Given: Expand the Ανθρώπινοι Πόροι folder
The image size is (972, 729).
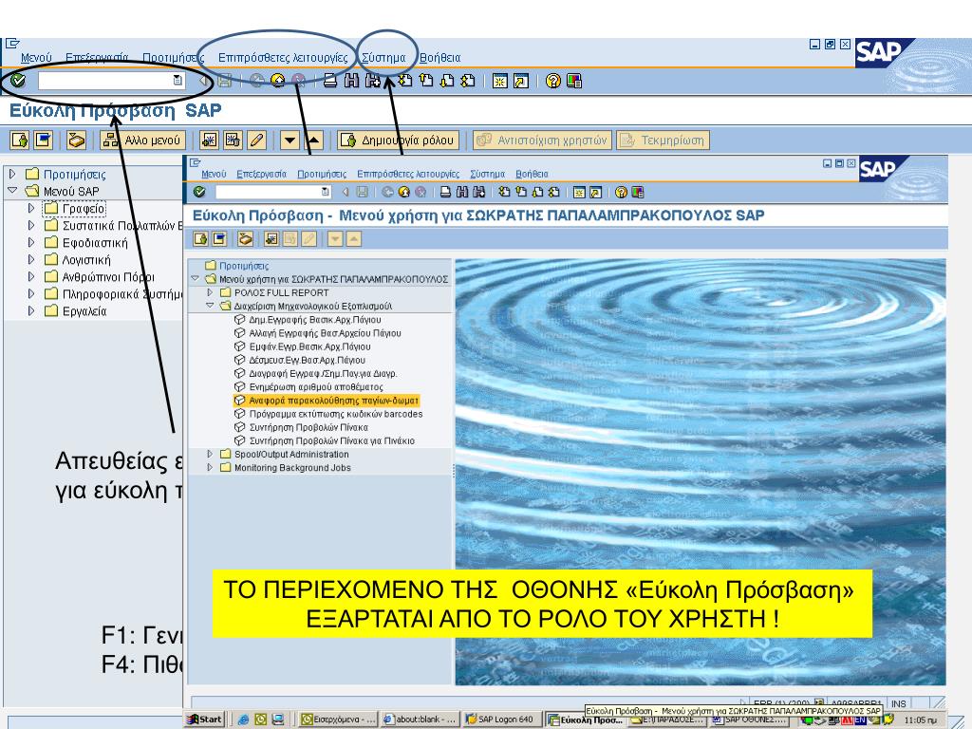Looking at the screenshot, I should coord(30,276).
